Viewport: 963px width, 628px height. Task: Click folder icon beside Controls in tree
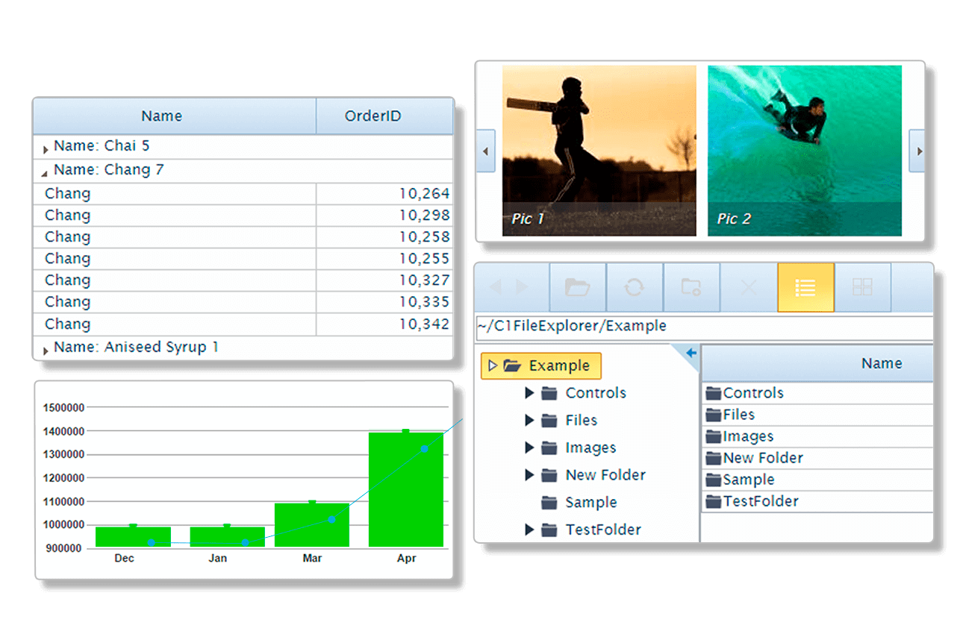coord(549,393)
